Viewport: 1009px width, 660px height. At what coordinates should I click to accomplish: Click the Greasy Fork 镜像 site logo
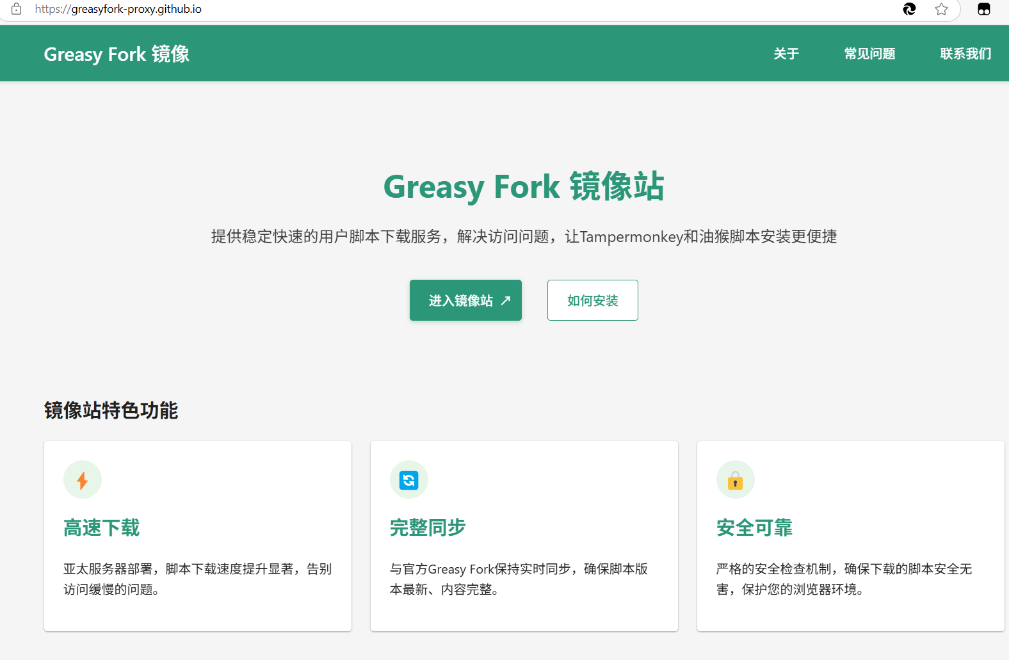pos(117,54)
